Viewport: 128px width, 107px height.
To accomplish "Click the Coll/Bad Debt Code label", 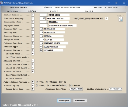I will (x=16, y=57).
